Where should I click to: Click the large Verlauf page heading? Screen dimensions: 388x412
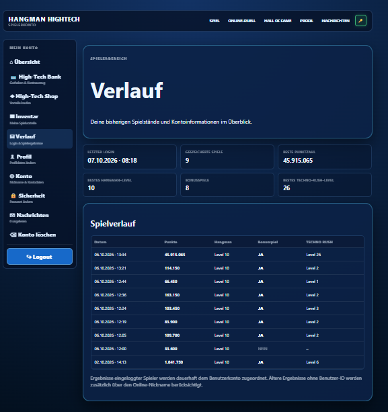(126, 90)
